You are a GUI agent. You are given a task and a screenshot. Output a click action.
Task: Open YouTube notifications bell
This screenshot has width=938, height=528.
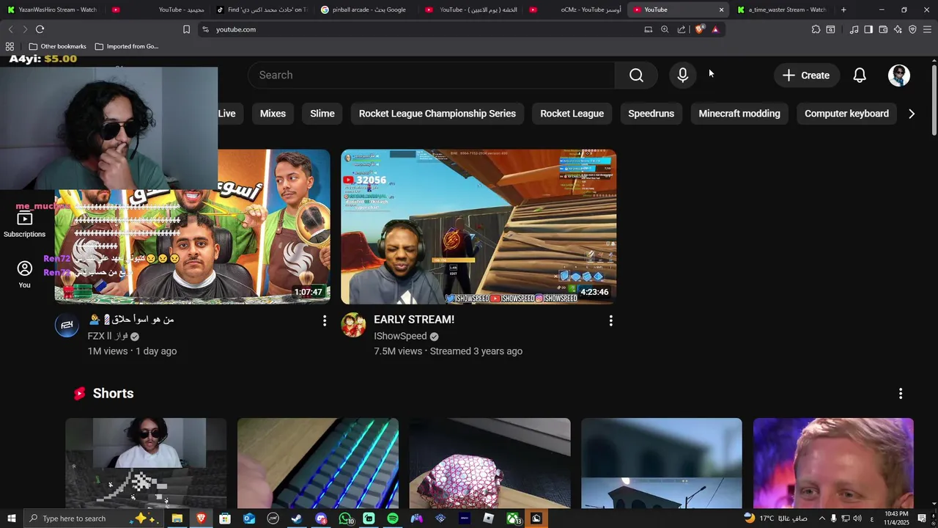860,75
